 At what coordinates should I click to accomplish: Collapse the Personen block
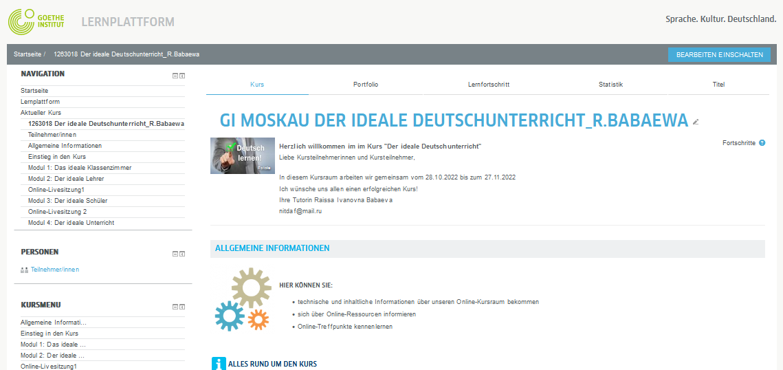pos(175,254)
